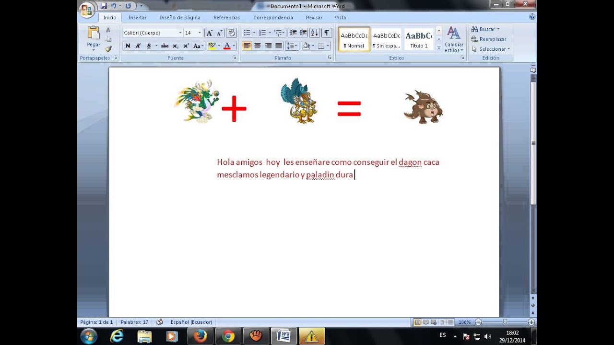614x345 pixels.
Task: Toggle show paragraph marks (¶)
Action: point(327,33)
